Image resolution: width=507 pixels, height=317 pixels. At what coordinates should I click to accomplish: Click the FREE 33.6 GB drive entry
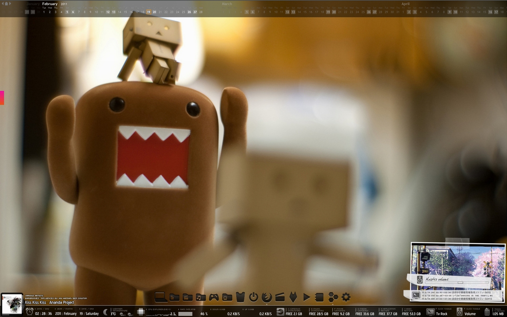(365, 314)
